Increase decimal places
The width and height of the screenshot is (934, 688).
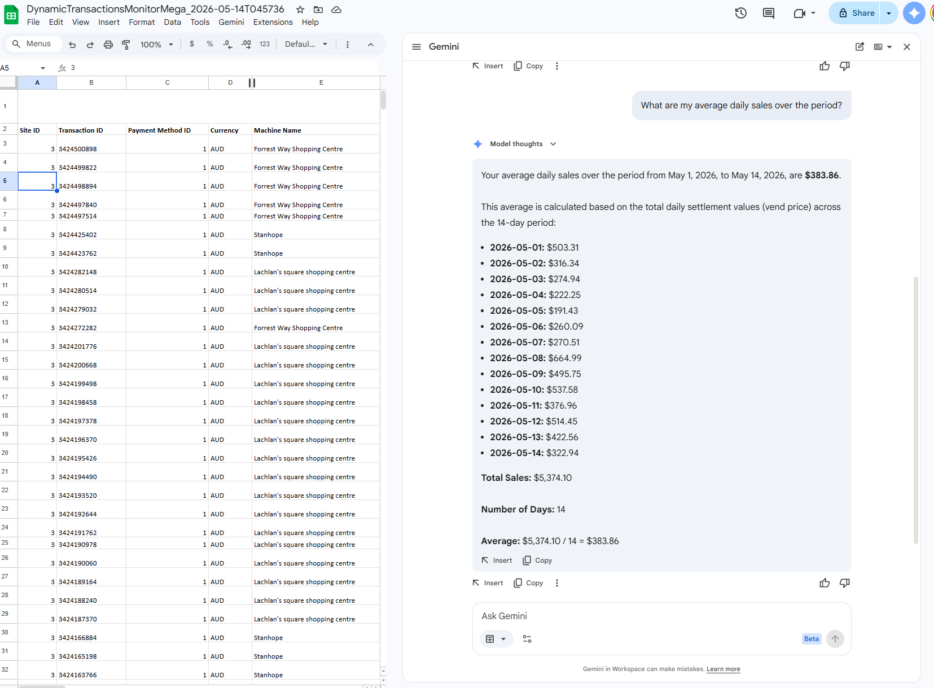(246, 44)
